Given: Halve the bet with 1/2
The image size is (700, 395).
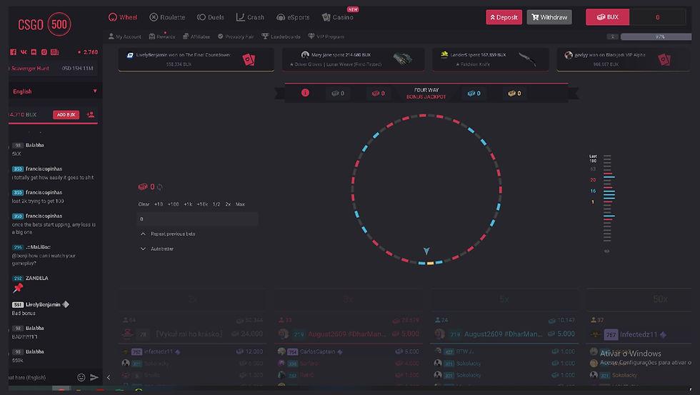Looking at the screenshot, I should point(216,204).
